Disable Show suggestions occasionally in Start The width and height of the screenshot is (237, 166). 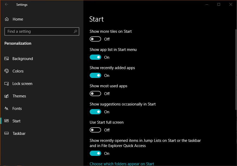click(95, 112)
